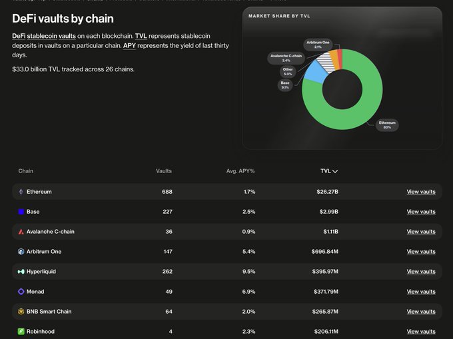Viewport: 453px width, 339px height.
Task: Click the Ethereum 80% chart label
Action: 387,125
